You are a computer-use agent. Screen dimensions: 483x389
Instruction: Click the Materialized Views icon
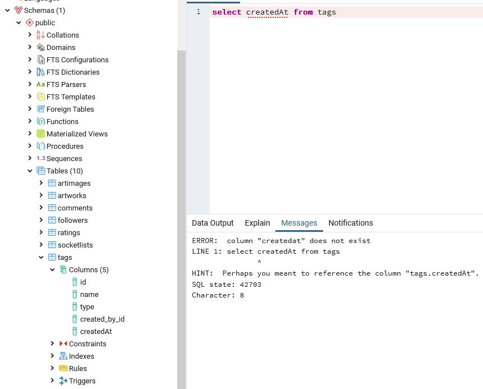40,134
